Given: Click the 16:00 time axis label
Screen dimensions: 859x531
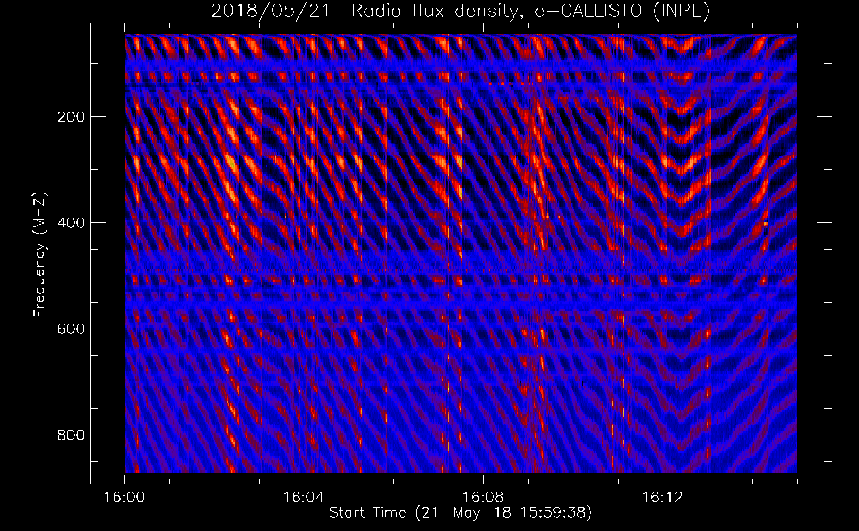Looking at the screenshot, I should pyautogui.click(x=124, y=498).
